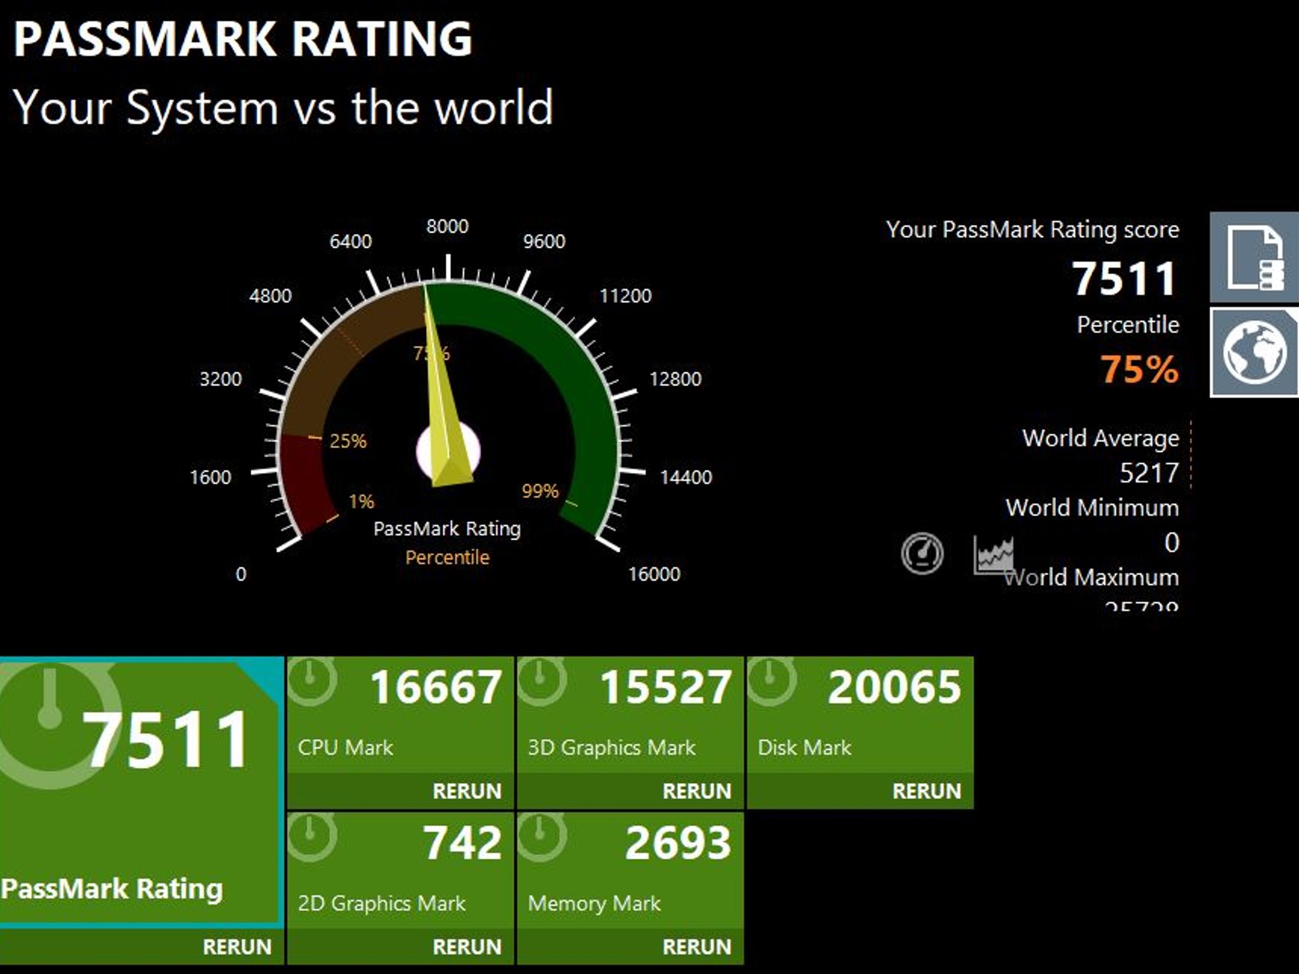Image resolution: width=1299 pixels, height=974 pixels.
Task: Click the 'World Minimum' label
Action: pos(1092,507)
